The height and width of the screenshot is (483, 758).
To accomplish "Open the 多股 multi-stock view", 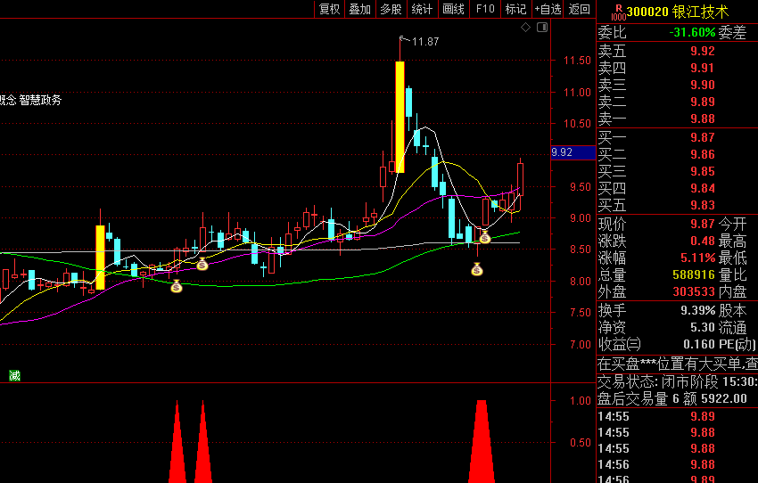I will tap(391, 9).
